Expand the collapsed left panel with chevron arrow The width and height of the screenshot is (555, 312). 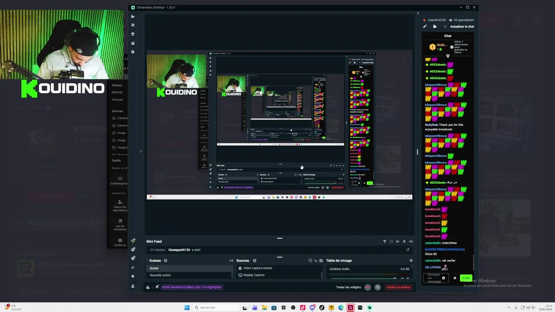[140, 151]
